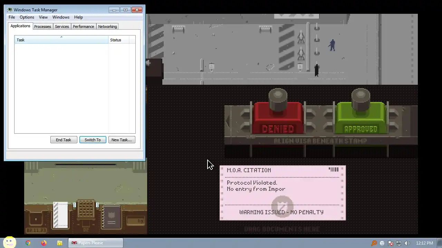Screen dimensions: 442x248
Task: Launch Firefox from the taskbar
Action: [x=44, y=243]
